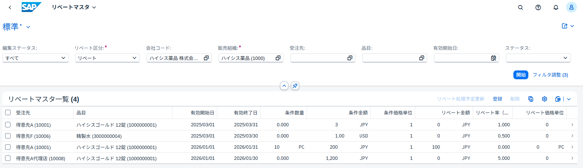Click the 有効終了日 column header
The height and width of the screenshot is (168, 583).
click(239, 112)
